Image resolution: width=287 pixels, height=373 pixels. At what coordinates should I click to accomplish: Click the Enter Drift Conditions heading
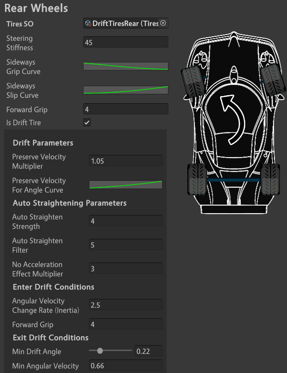[x=53, y=287]
